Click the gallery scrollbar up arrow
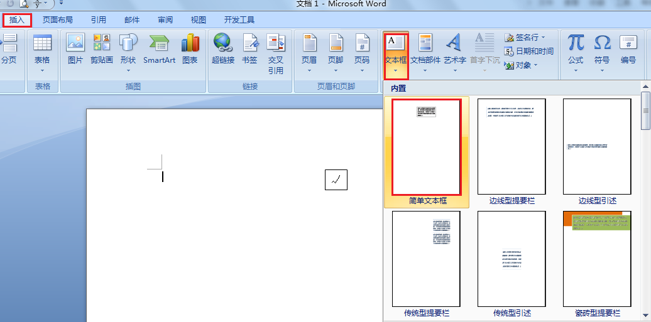 click(x=645, y=87)
